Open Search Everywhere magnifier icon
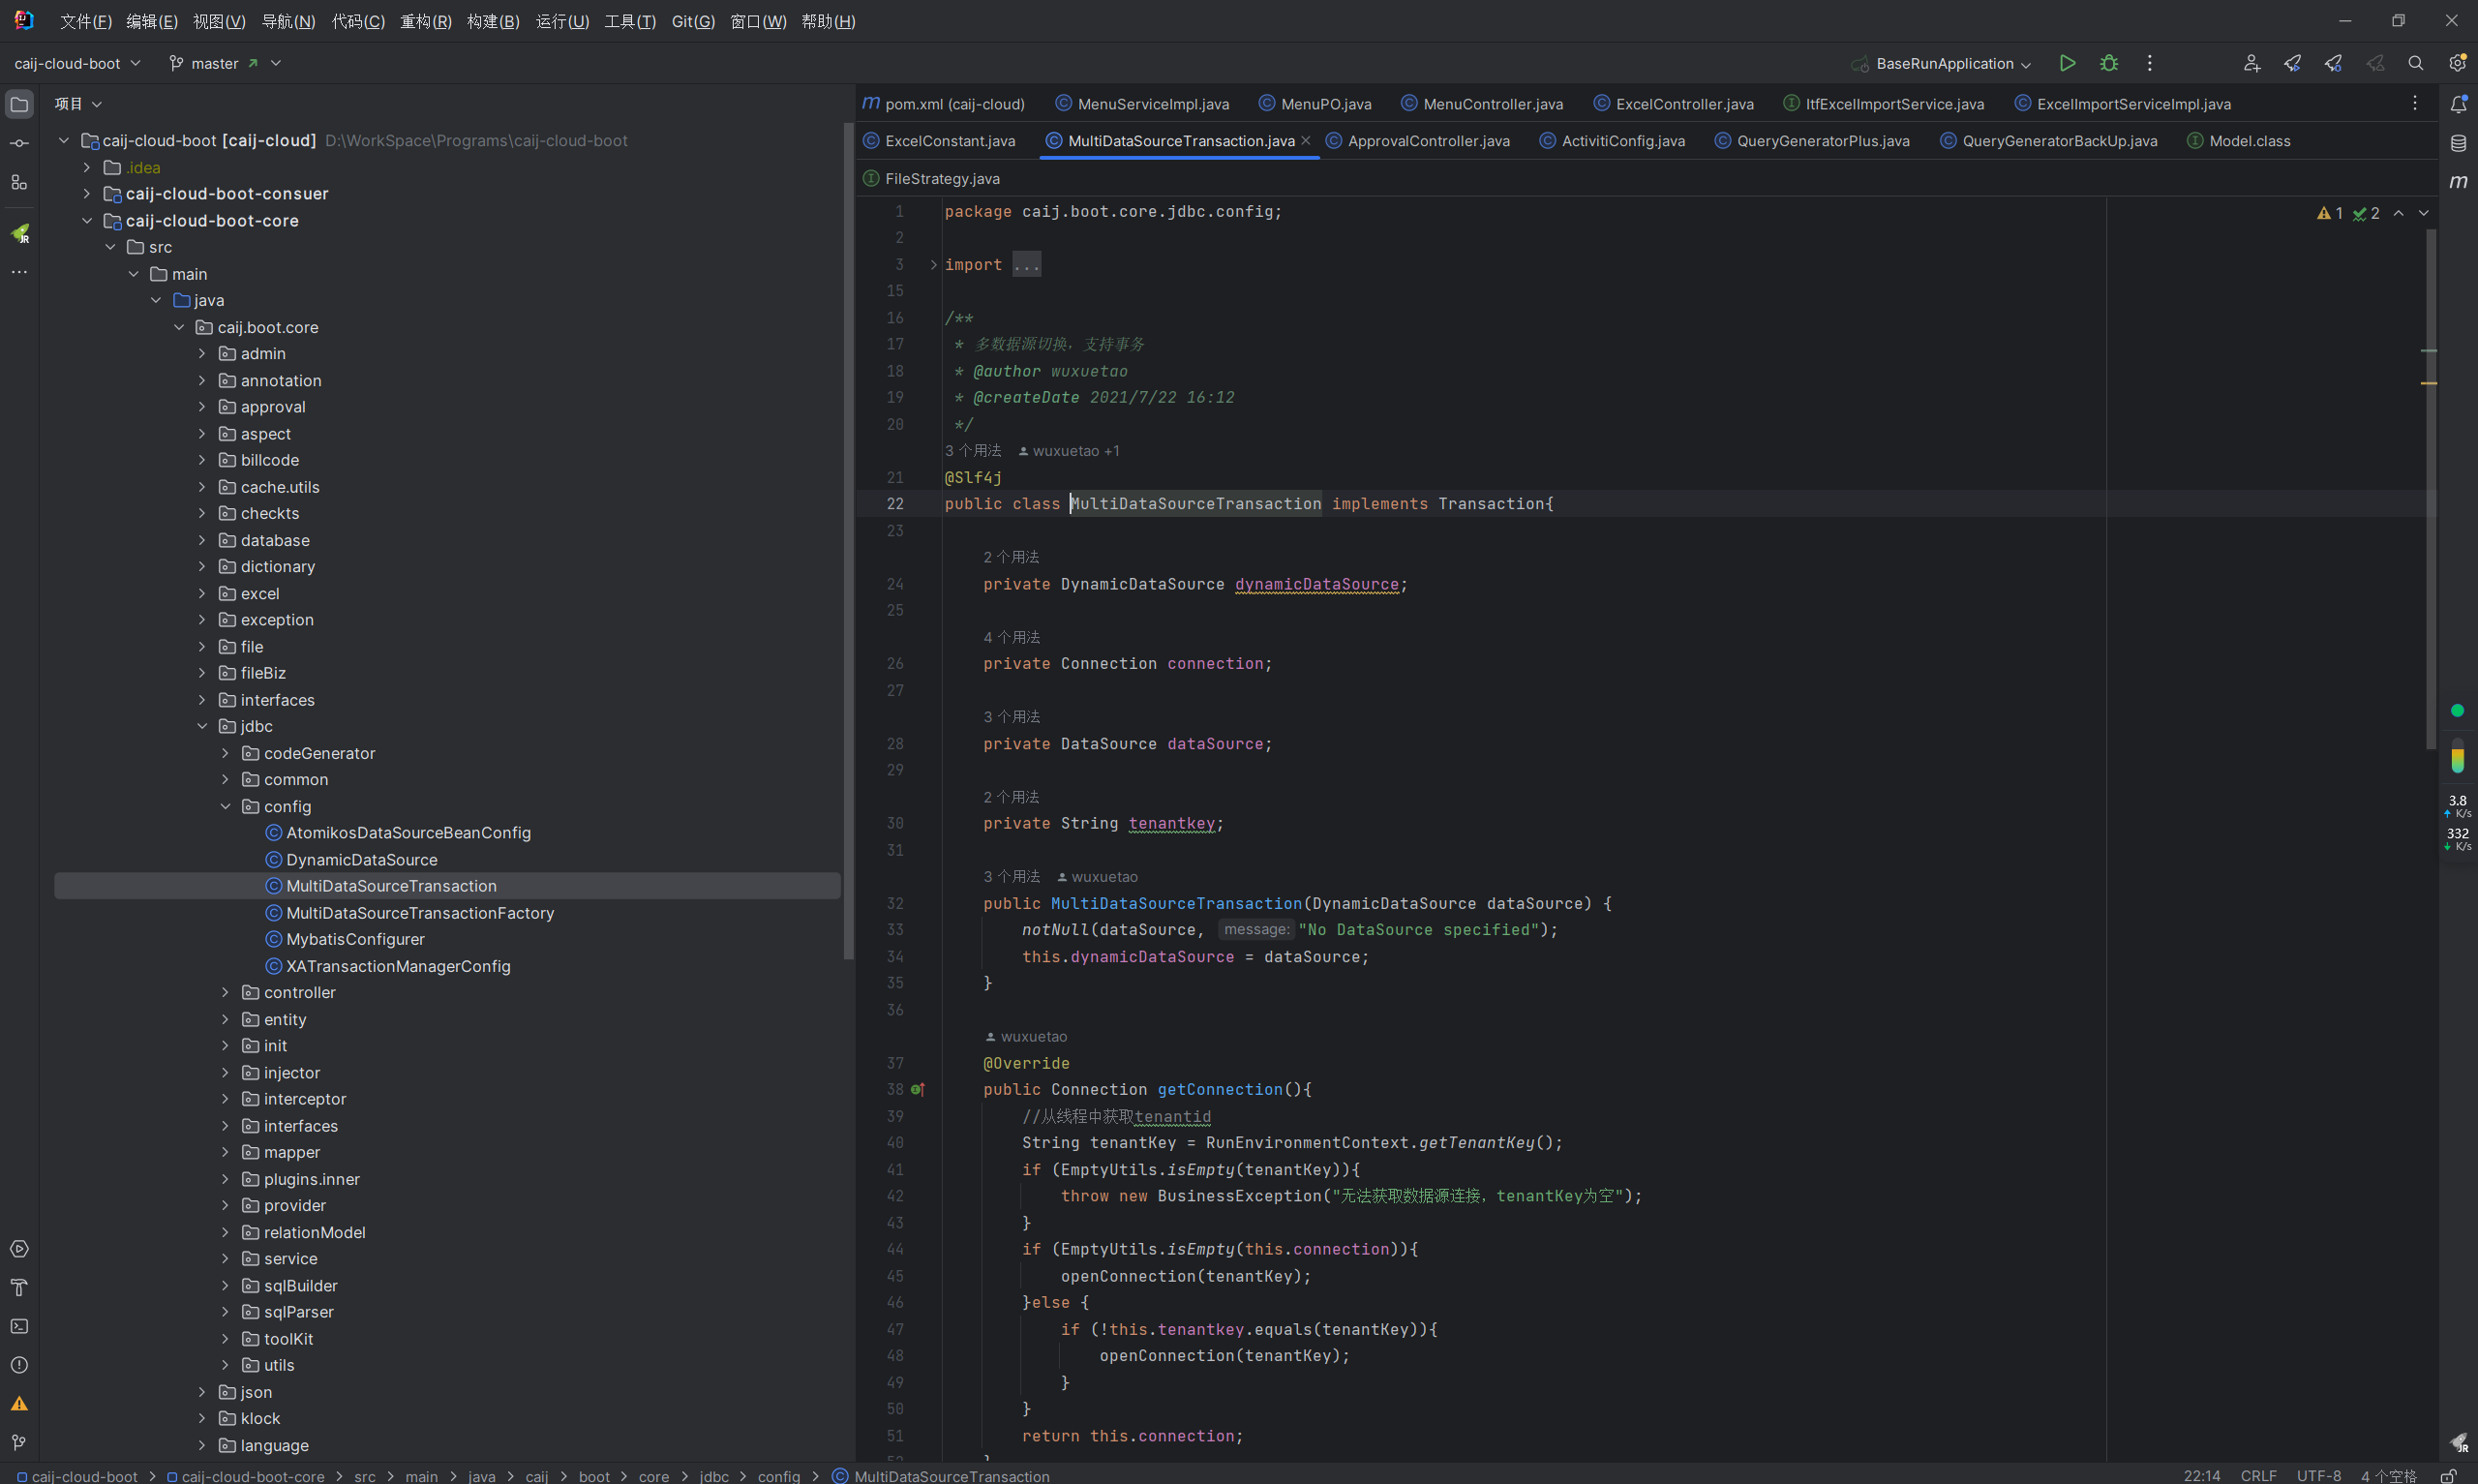 [x=2415, y=63]
